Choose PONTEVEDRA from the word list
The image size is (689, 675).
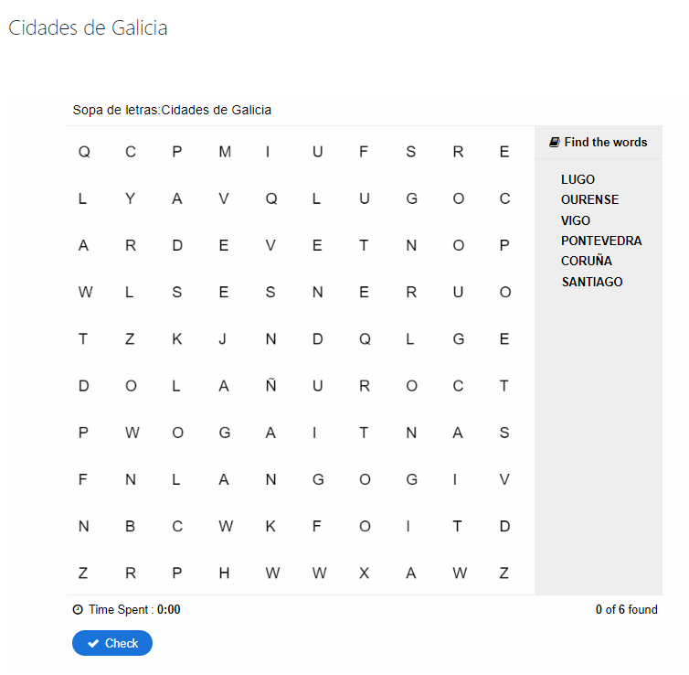pos(601,241)
